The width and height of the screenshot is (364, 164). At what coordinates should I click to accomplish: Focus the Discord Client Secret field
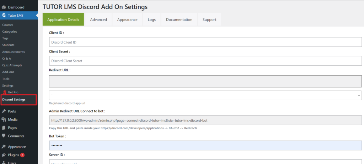(205, 61)
